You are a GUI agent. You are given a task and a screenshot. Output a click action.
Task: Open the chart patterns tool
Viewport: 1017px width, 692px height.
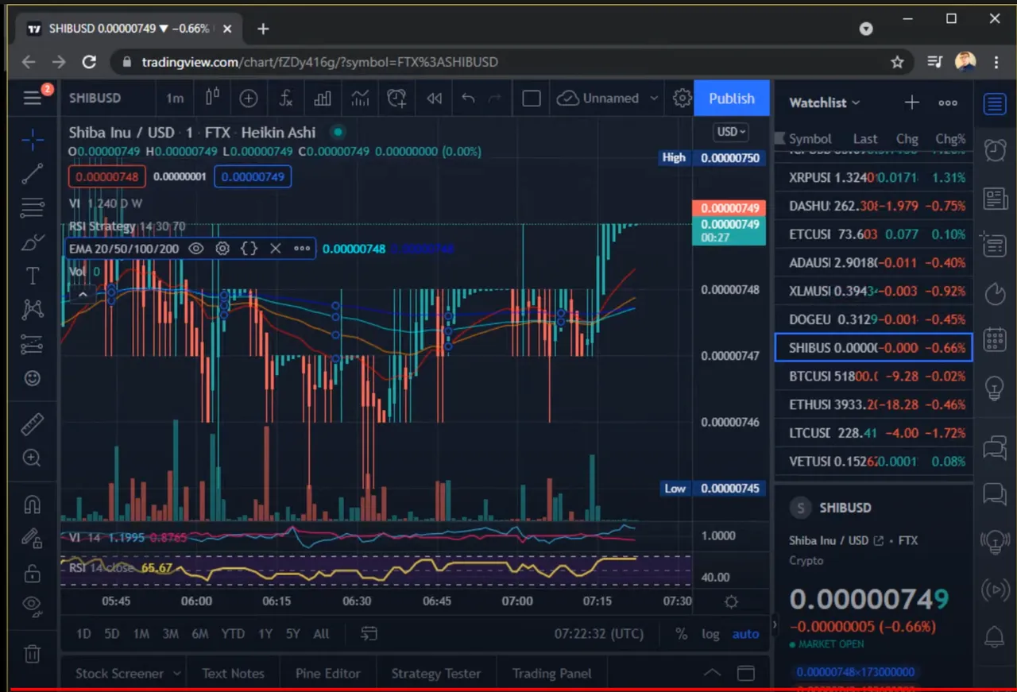click(33, 309)
